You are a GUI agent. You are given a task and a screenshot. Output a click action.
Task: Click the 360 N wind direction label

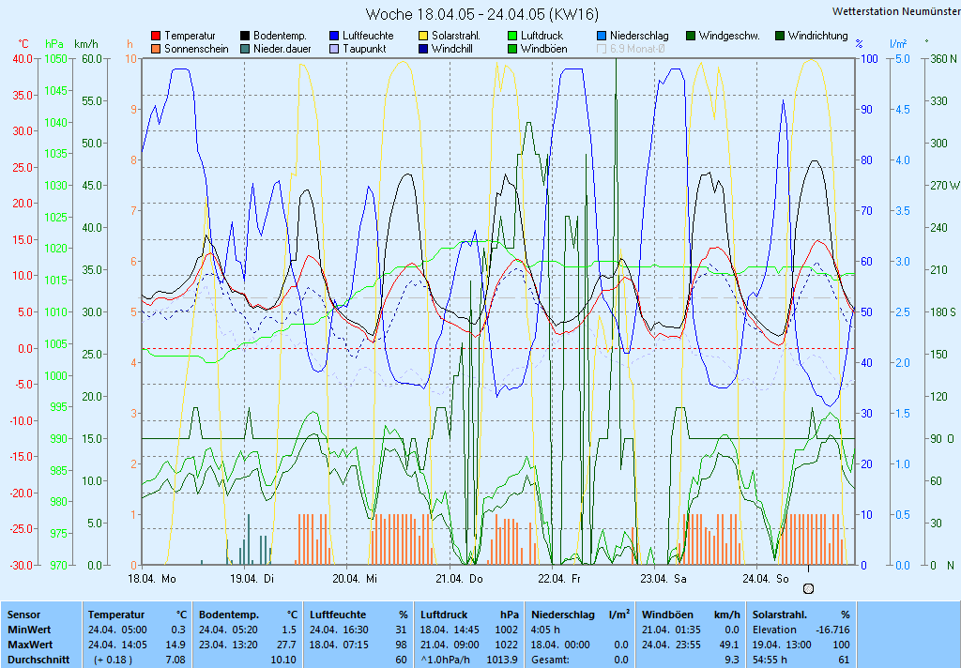(943, 59)
